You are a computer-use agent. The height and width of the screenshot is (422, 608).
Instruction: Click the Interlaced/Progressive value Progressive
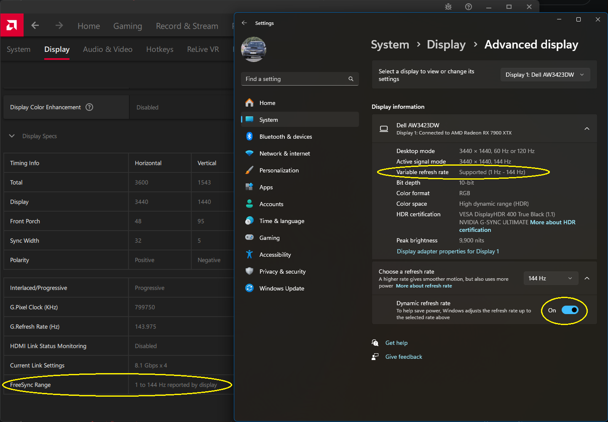150,288
